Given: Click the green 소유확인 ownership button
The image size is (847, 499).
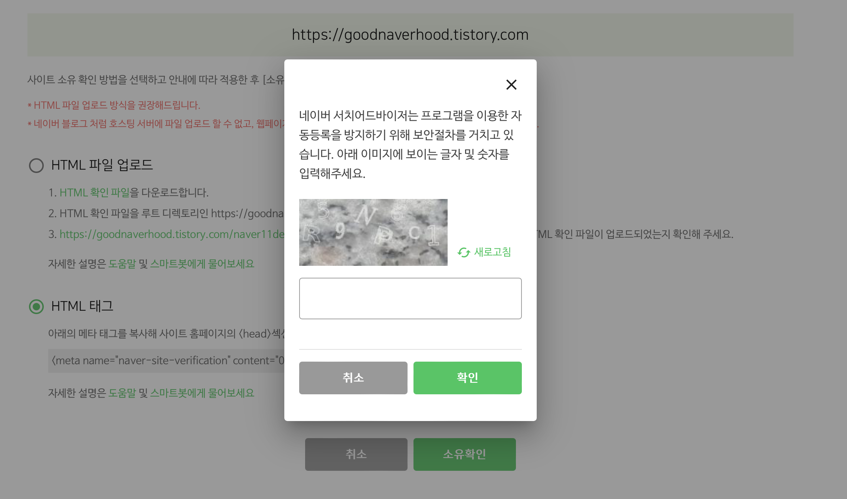Looking at the screenshot, I should coord(464,454).
